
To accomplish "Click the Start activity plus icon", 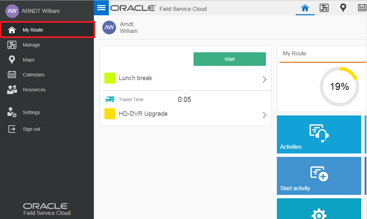I will pyautogui.click(x=319, y=174).
